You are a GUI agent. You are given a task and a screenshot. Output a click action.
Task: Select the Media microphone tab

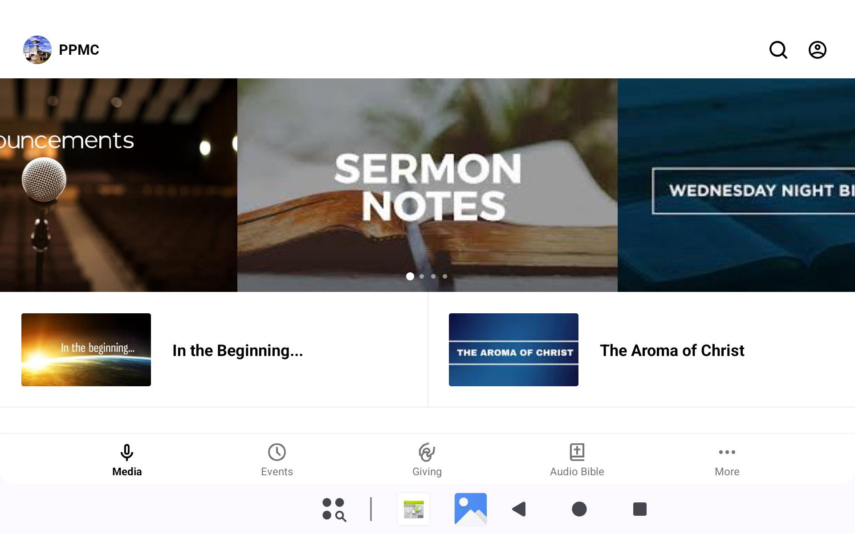[x=127, y=460]
